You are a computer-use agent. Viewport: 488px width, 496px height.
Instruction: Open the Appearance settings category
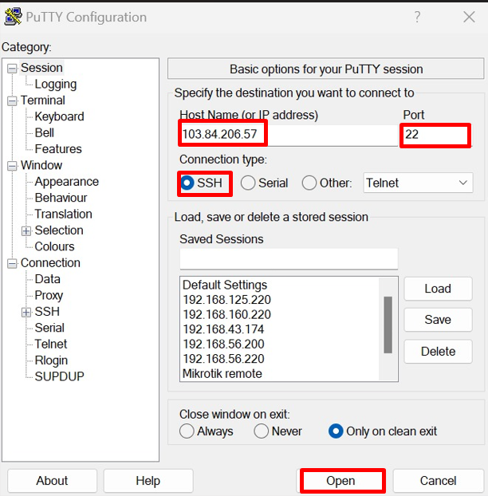pos(67,182)
